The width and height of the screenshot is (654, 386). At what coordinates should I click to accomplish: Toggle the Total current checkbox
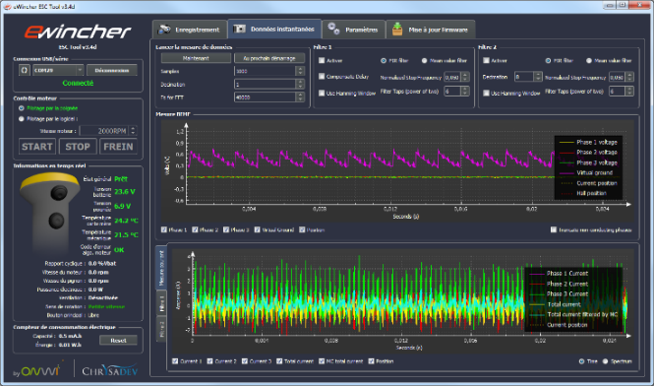(279, 361)
